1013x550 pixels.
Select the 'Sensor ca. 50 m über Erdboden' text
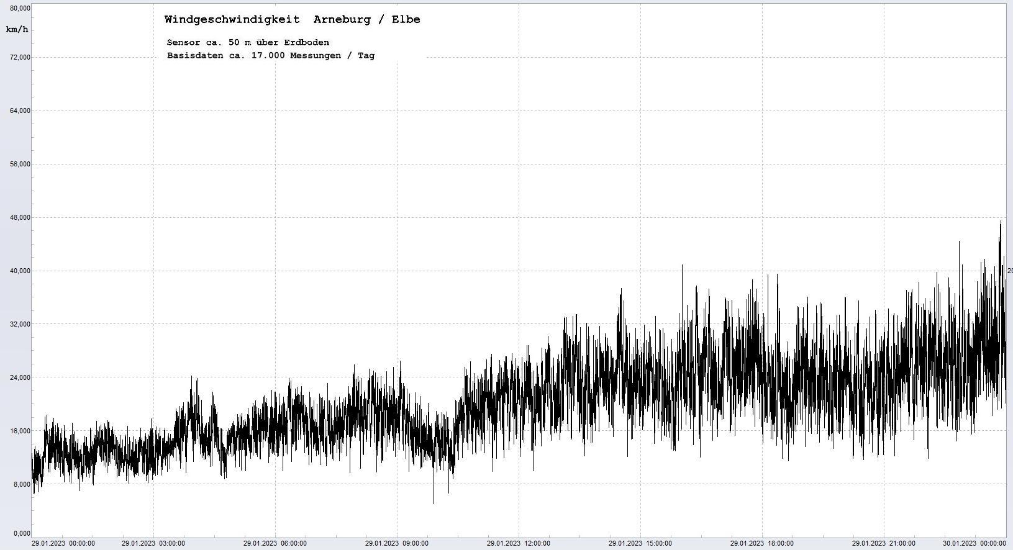[x=248, y=42]
